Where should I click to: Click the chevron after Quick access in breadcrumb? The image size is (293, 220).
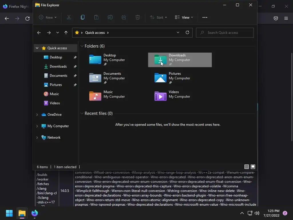[108, 33]
